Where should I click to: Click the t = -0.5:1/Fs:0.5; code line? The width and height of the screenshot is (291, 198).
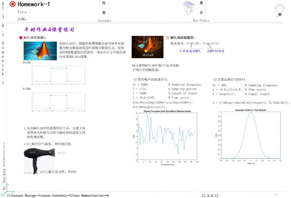click(x=227, y=90)
